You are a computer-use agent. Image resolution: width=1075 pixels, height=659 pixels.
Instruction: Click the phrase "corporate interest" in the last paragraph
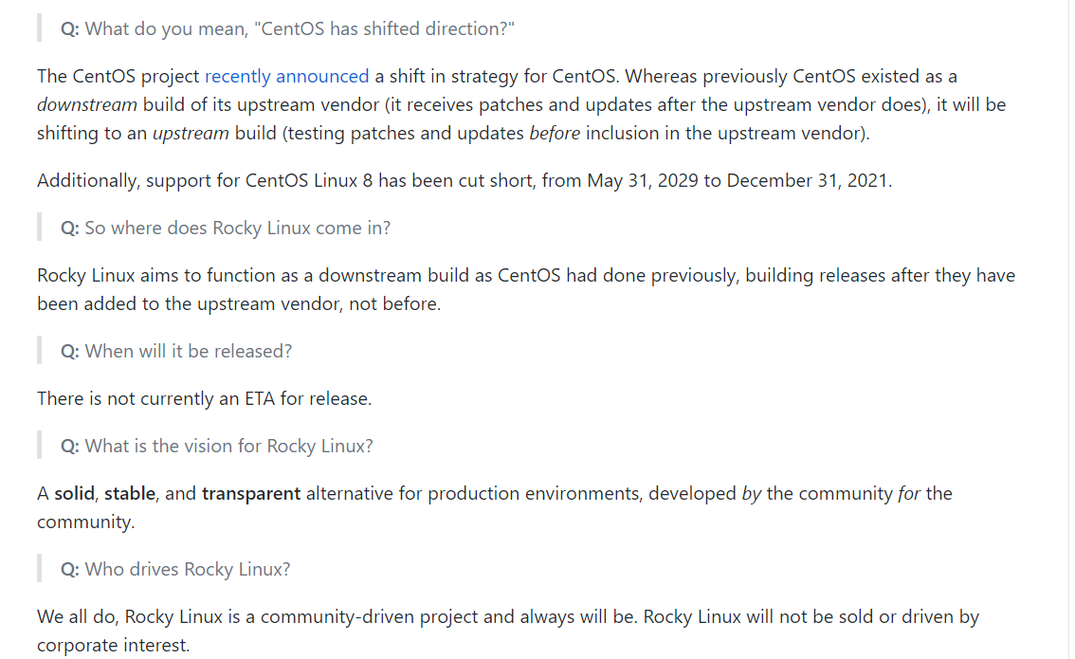[113, 646]
